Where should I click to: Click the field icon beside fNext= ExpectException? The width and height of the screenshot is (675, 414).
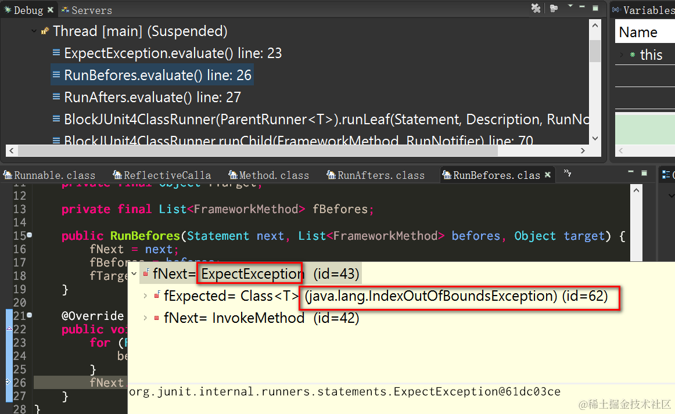tap(146, 273)
